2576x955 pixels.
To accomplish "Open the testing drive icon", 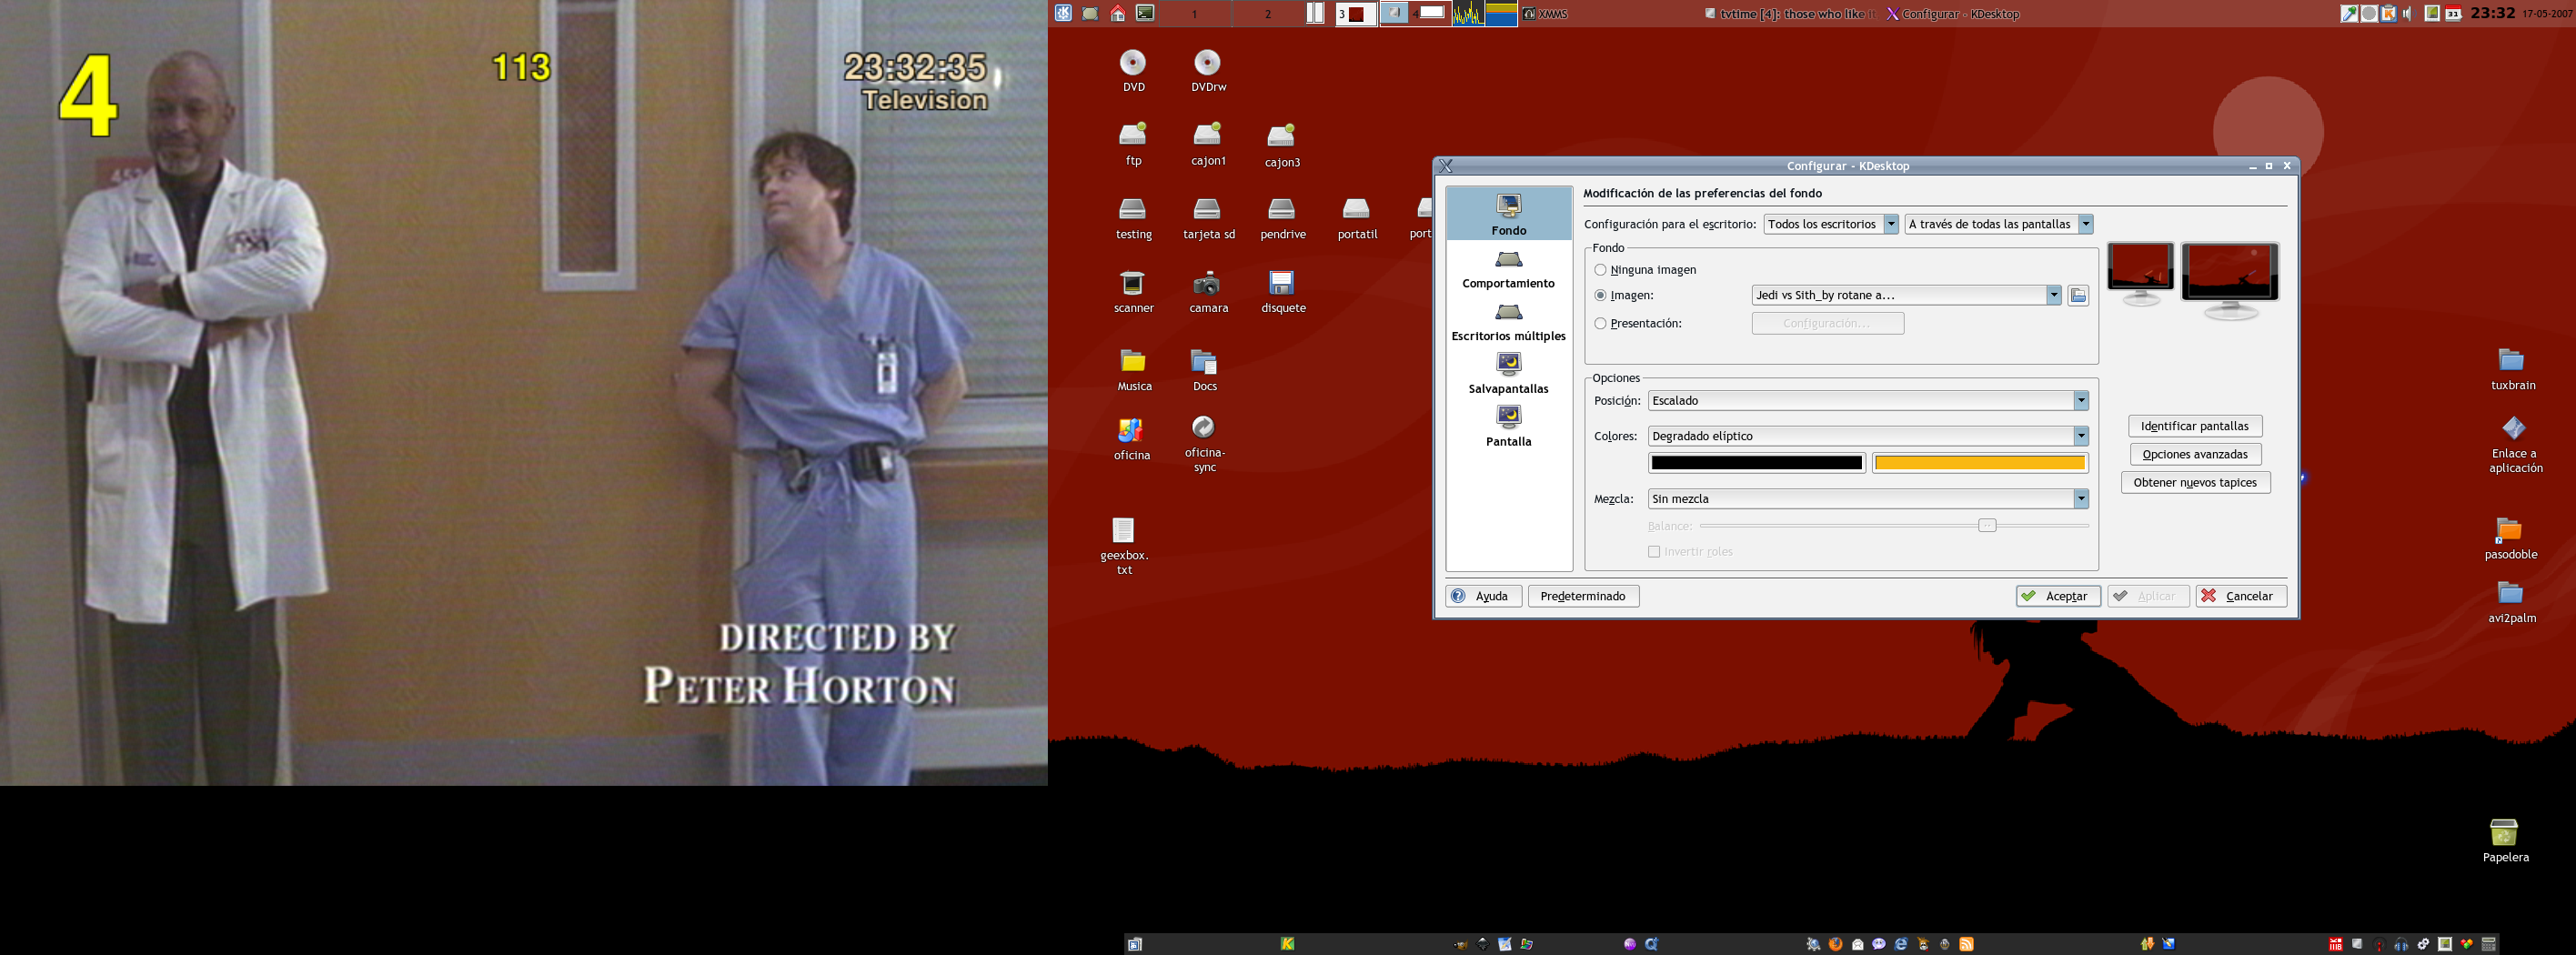I will tap(1133, 218).
